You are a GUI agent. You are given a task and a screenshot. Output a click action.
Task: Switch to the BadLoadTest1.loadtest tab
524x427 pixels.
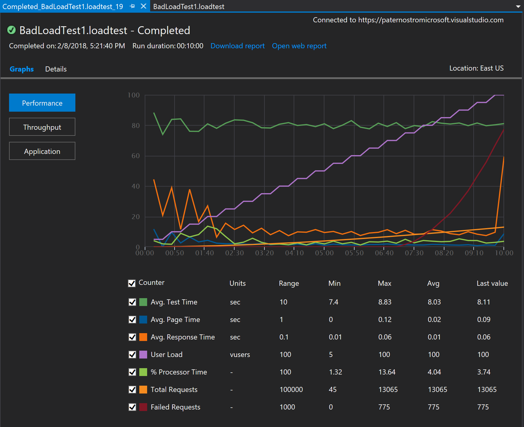pos(189,7)
